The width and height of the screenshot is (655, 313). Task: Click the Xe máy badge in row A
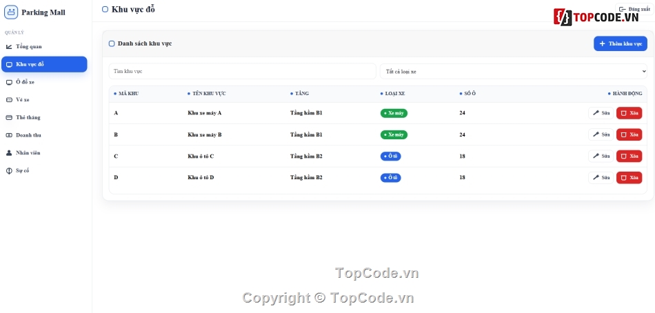point(394,113)
